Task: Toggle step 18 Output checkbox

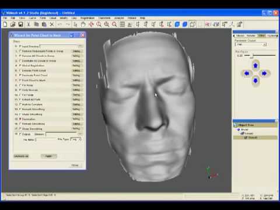Action: pyautogui.click(x=20, y=134)
